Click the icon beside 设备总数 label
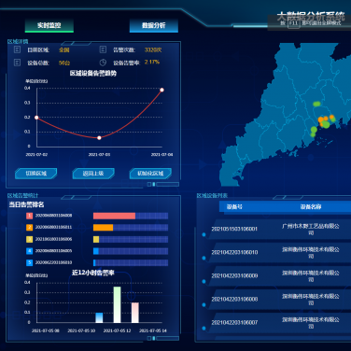 (x=17, y=63)
